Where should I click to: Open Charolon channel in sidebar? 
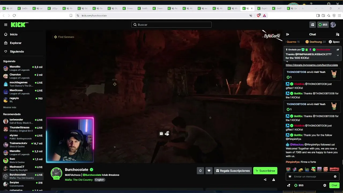(x=23, y=76)
